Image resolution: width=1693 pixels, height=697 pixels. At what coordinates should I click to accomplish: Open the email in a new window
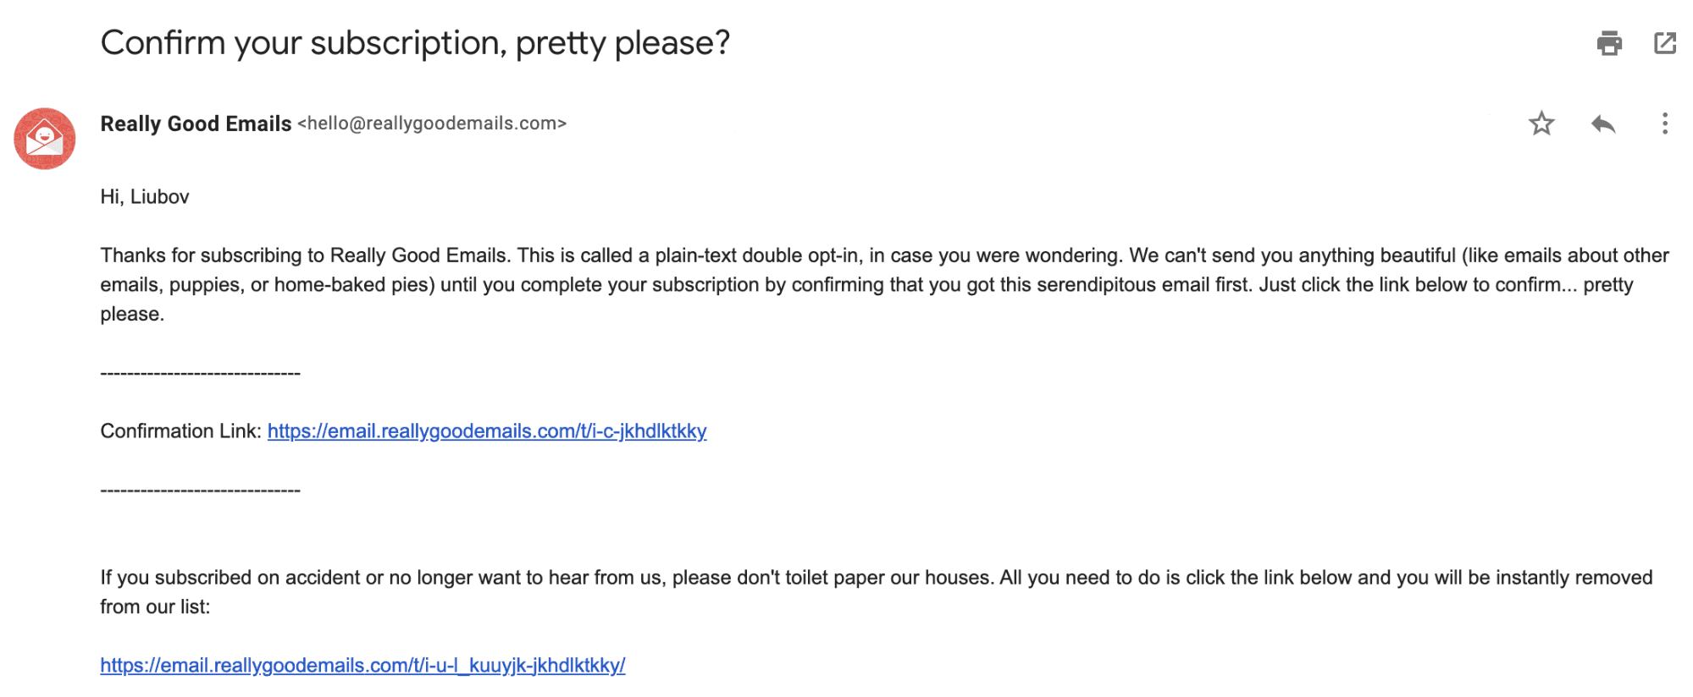[1665, 42]
